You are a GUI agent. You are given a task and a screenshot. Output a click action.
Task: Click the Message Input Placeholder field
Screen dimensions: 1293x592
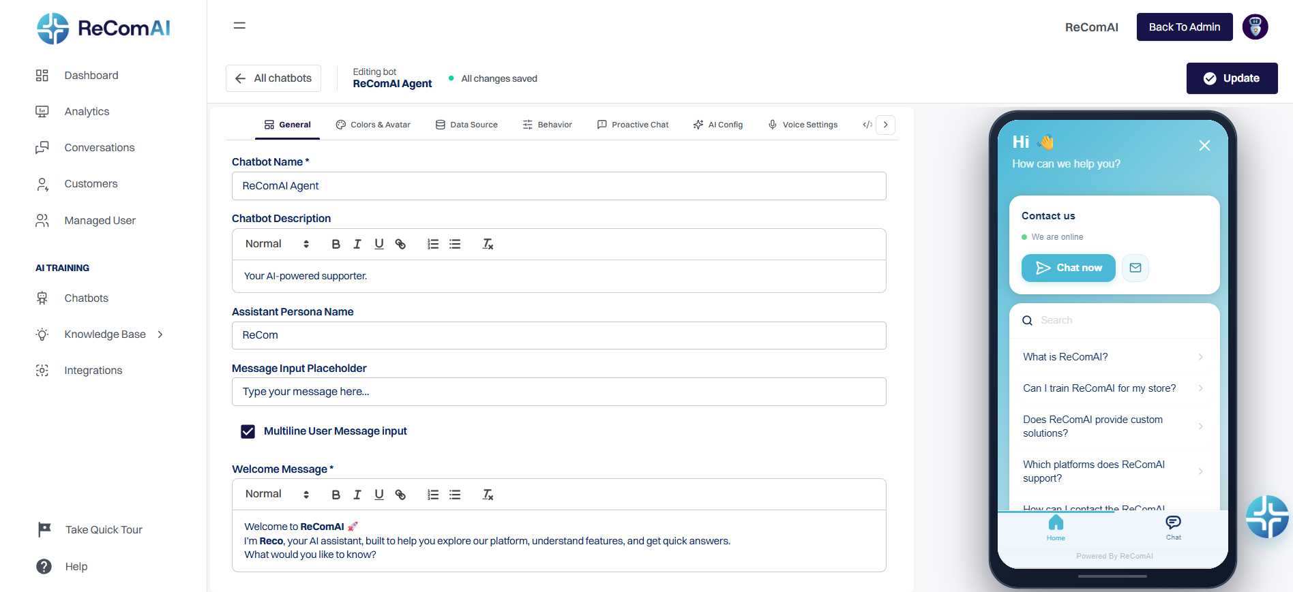559,392
